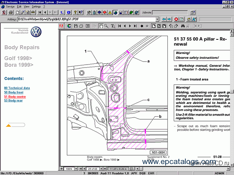This screenshot has width=234, height=175.
Task: Click the blue information icon in toolbar
Action: tap(69, 12)
